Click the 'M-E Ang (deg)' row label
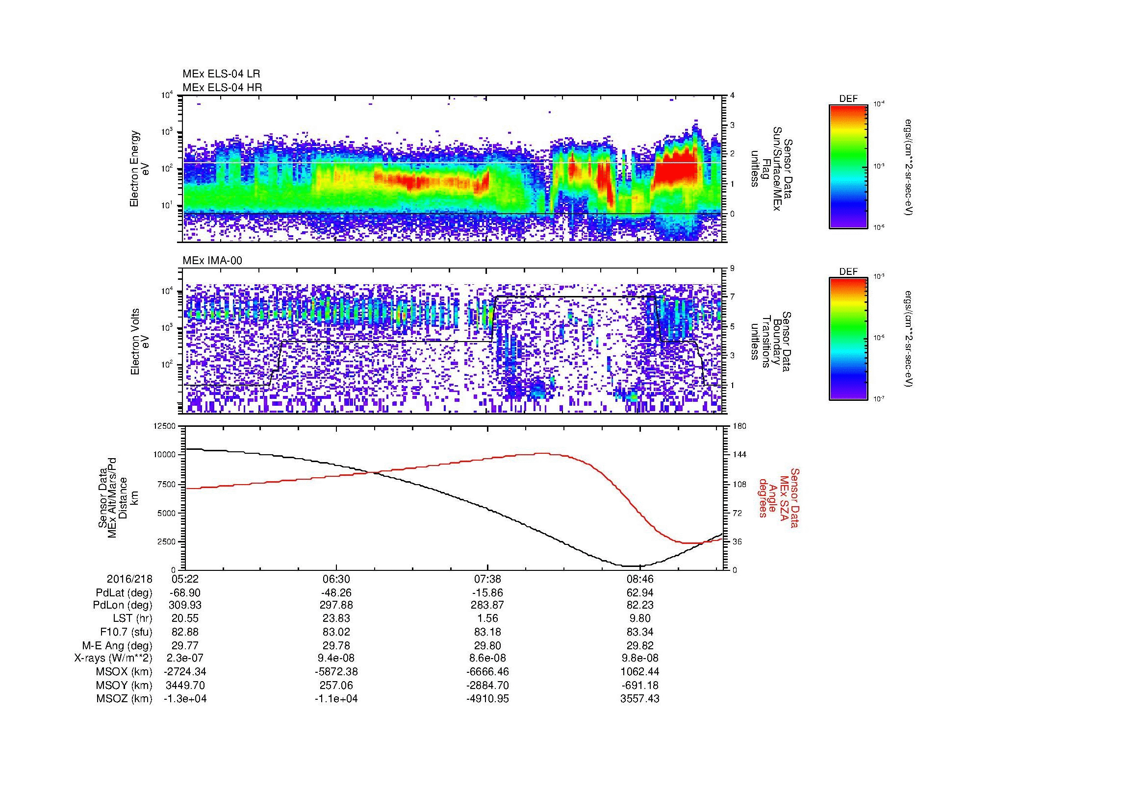 coord(117,645)
